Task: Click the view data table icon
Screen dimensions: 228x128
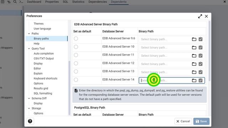Action: (2, 2)
